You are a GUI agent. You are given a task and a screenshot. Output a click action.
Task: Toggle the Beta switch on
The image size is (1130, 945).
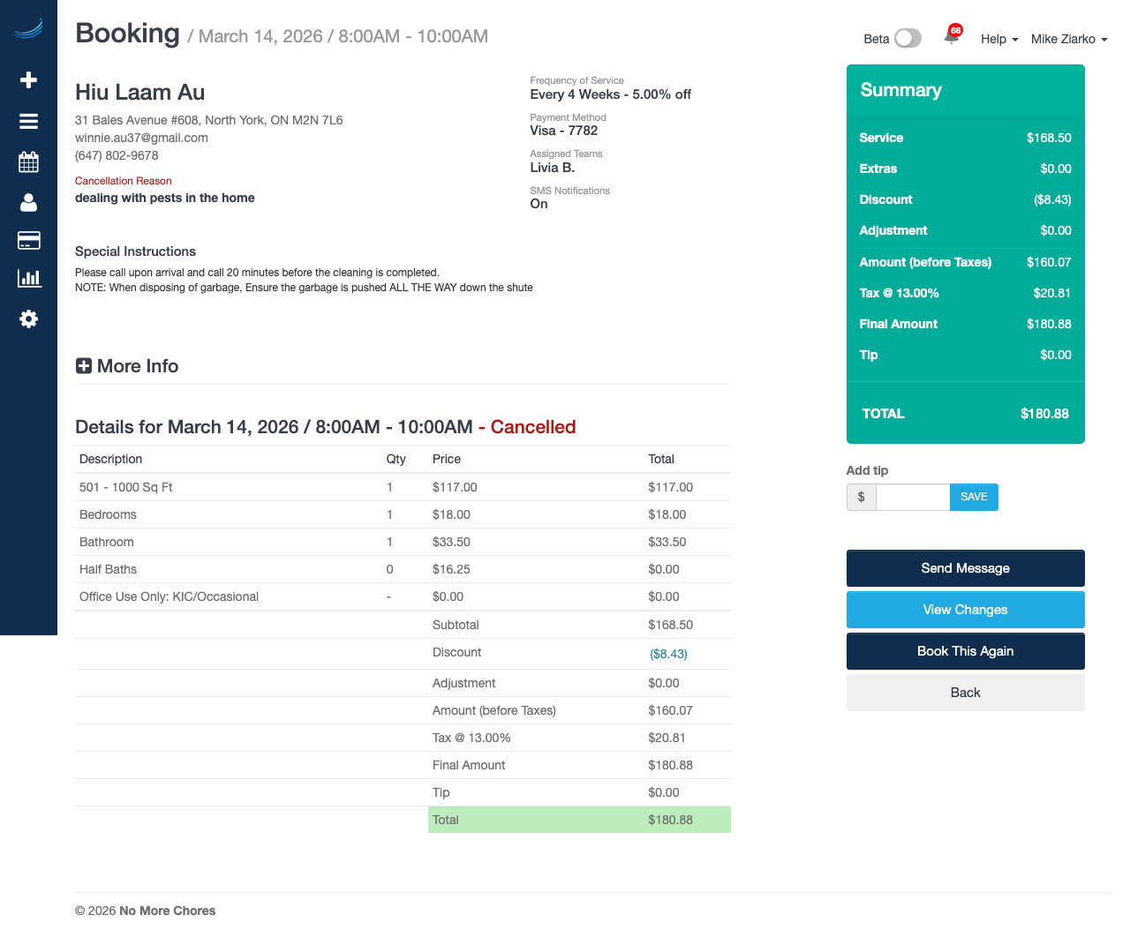pos(908,38)
